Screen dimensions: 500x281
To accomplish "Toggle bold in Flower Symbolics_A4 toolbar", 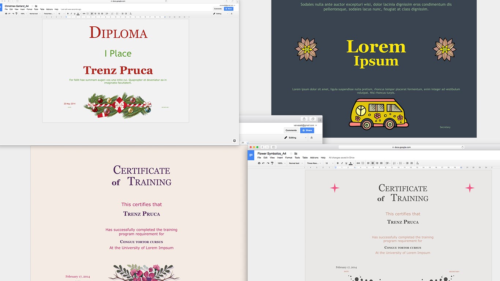I will pyautogui.click(x=337, y=163).
